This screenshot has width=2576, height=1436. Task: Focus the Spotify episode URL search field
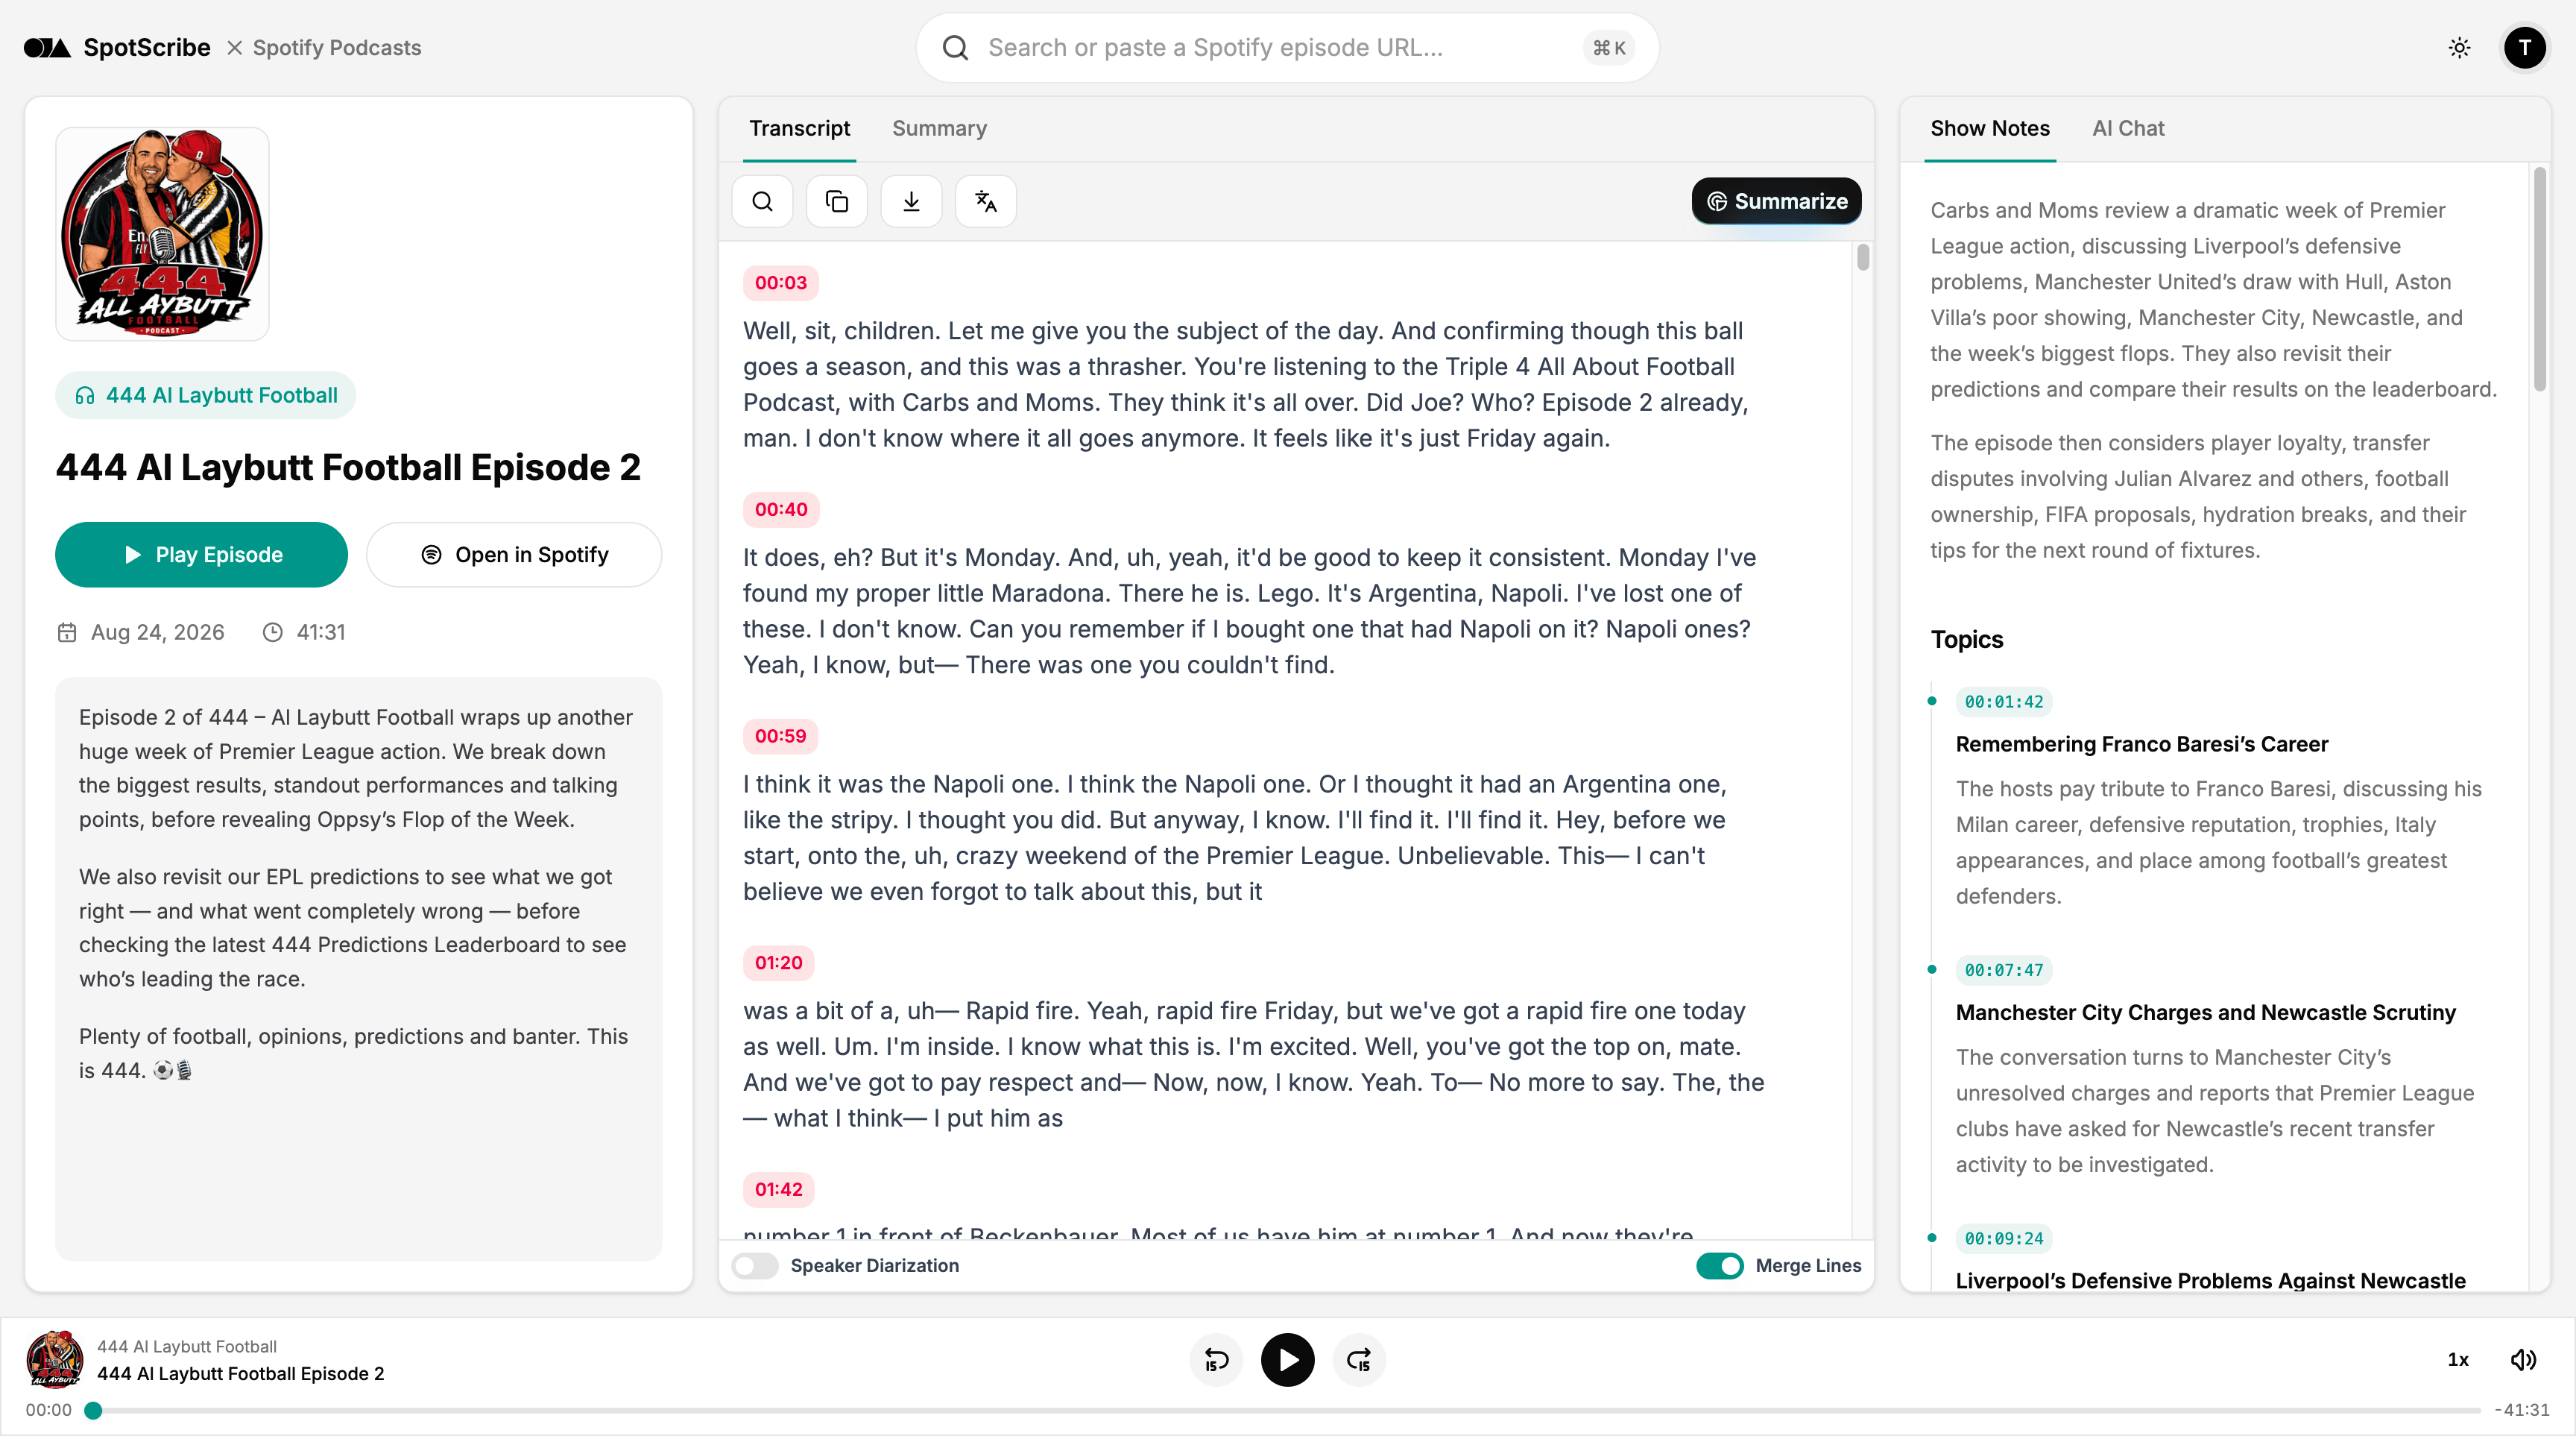[x=1287, y=48]
